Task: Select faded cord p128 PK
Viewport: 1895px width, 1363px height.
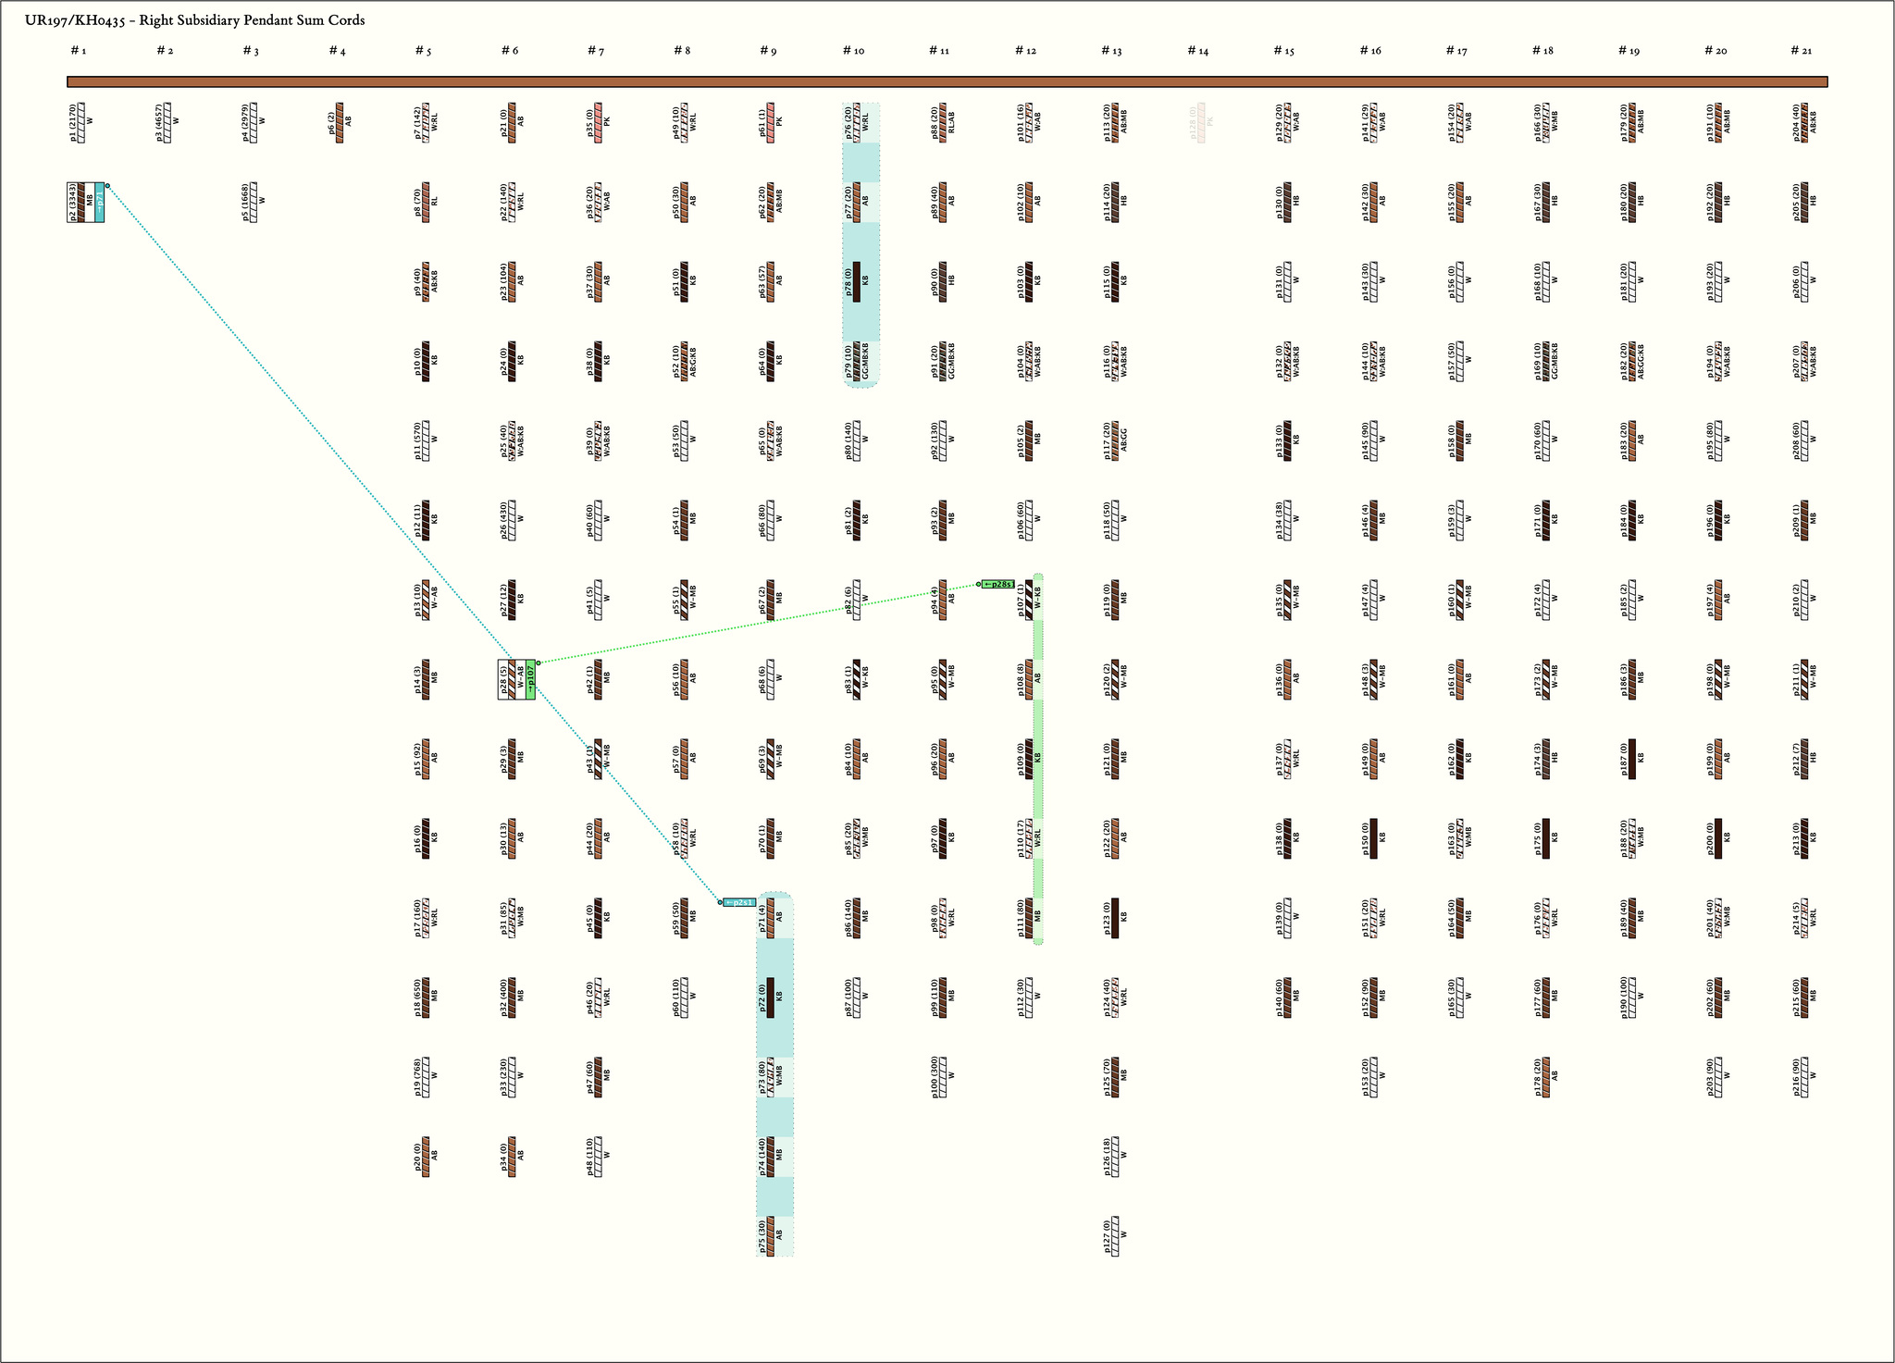Action: (1201, 122)
